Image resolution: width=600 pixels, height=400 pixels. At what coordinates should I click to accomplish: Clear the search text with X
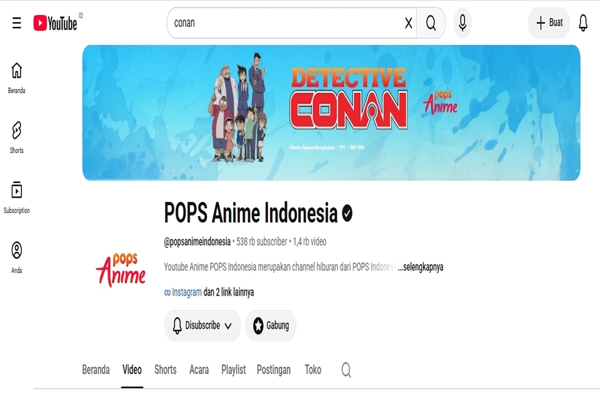(408, 23)
